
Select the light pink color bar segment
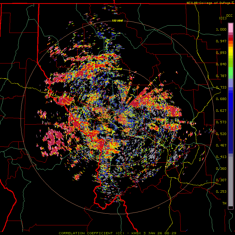point(231,28)
